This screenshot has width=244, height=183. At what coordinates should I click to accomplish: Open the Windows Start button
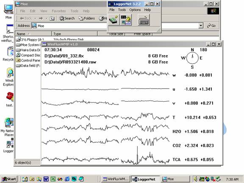(x=9, y=179)
